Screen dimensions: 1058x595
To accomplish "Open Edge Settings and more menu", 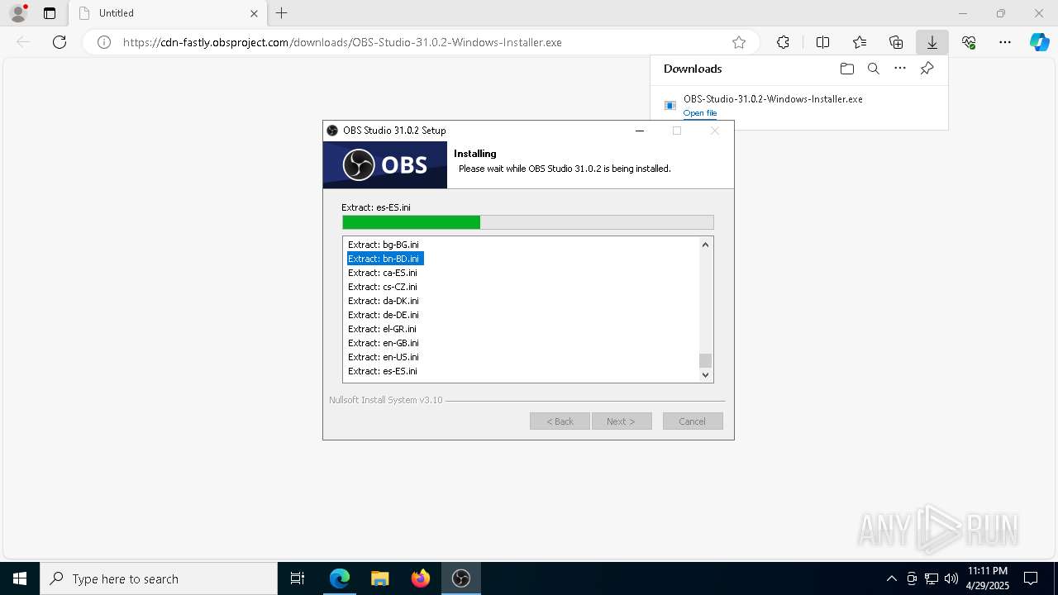I will tap(1005, 42).
